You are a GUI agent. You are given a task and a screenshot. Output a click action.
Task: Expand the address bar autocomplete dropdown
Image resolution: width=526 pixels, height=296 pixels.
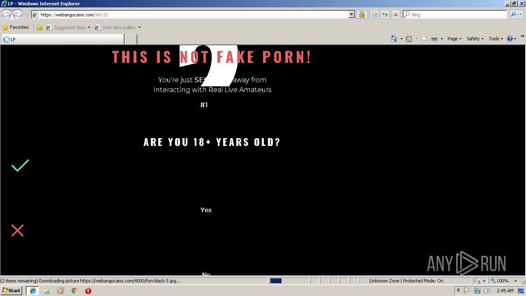point(352,15)
